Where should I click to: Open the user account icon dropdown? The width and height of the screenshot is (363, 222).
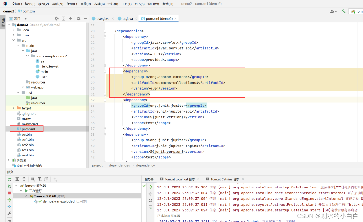(x=333, y=11)
